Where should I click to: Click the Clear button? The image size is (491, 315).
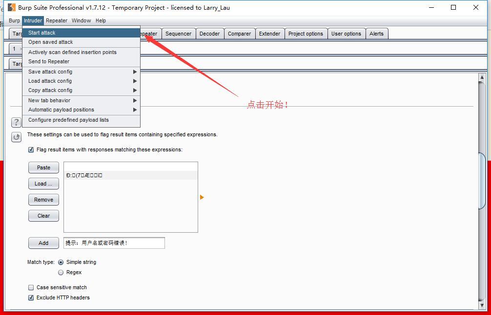(x=43, y=216)
